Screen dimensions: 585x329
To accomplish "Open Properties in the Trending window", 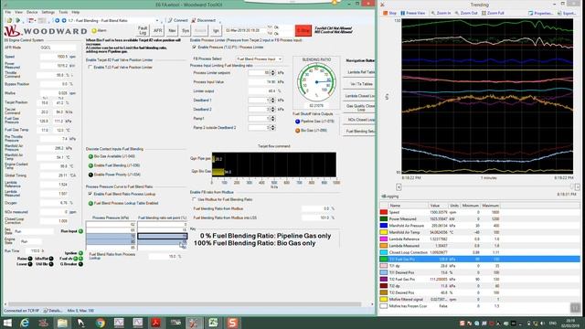I will (x=541, y=13).
